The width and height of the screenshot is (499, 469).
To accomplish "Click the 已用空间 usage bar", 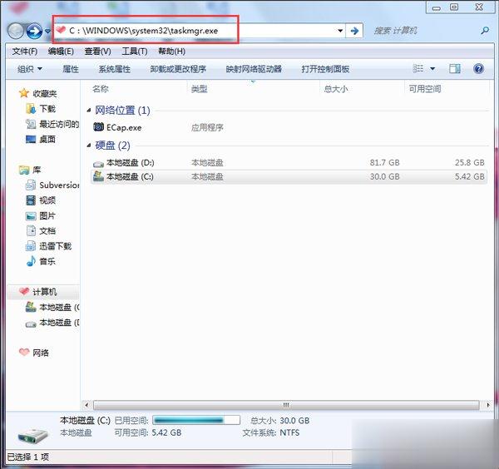I will point(196,420).
